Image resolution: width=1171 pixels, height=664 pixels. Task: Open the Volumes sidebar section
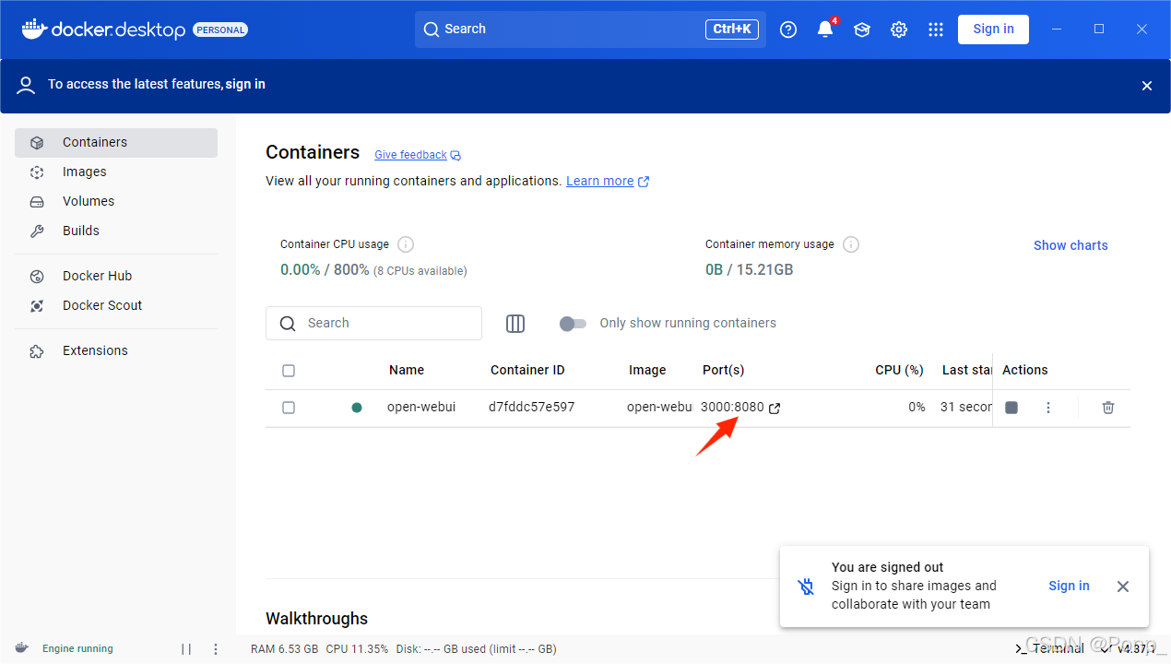[116, 202]
